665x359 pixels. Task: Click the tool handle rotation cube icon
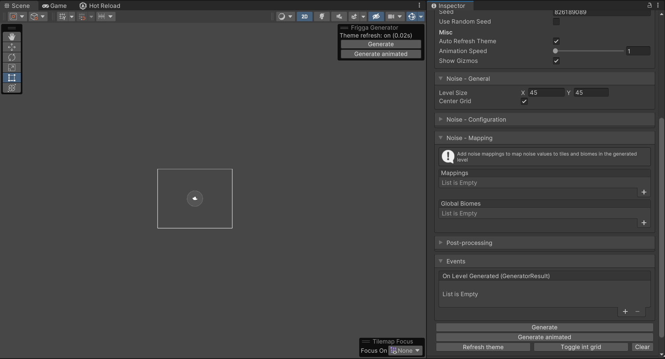34,16
